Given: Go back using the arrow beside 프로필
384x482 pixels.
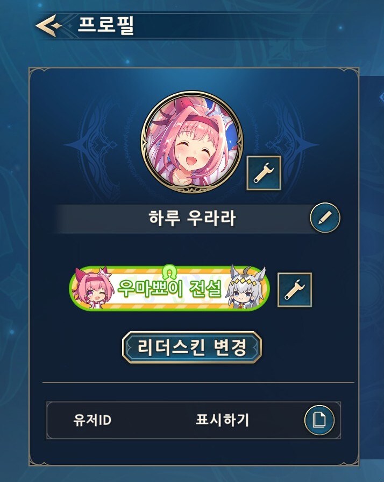Looking at the screenshot, I should point(48,25).
